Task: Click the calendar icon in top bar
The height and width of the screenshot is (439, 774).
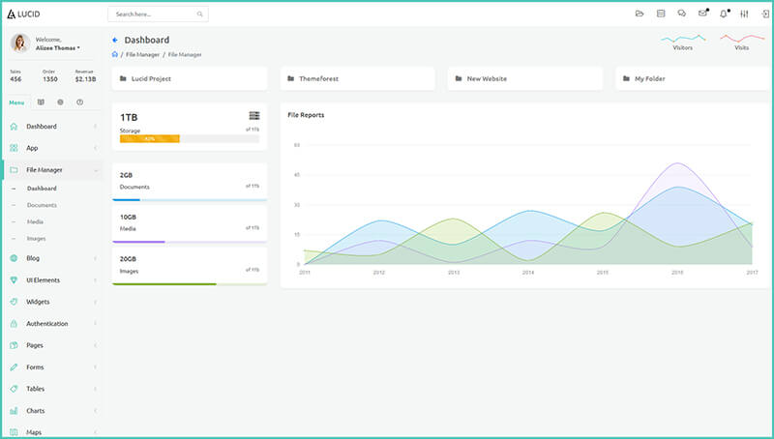Action: (x=660, y=14)
